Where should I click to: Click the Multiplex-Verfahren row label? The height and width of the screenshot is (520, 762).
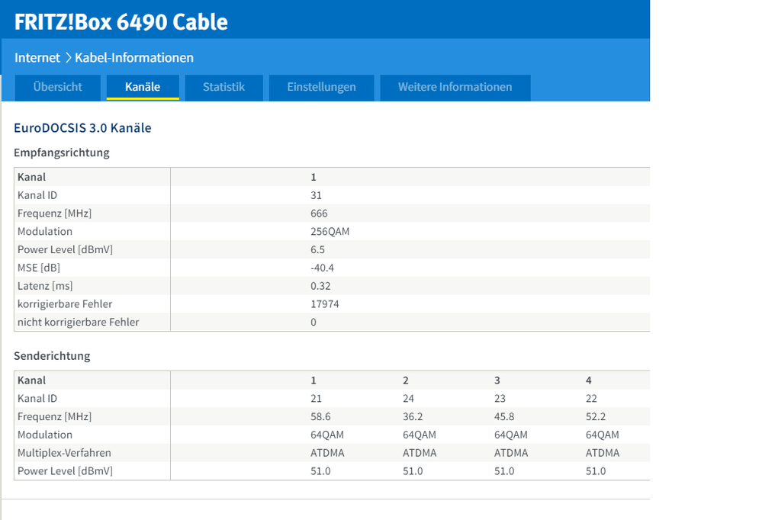tap(64, 453)
